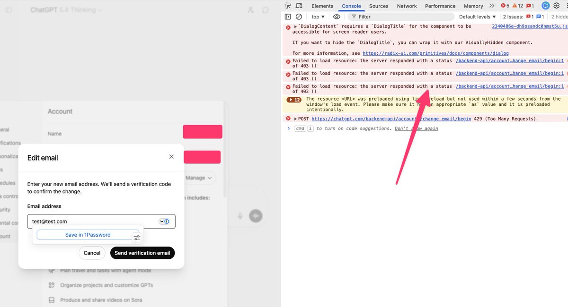Click the Email address input field
The height and width of the screenshot is (307, 568).
click(x=101, y=222)
